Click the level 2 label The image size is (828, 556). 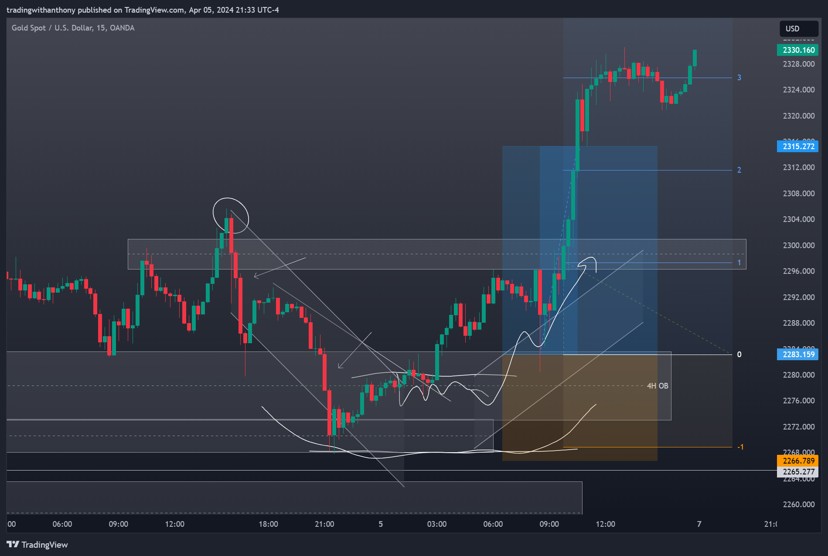pyautogui.click(x=739, y=170)
